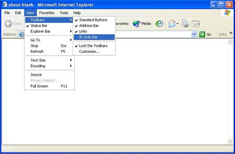Toggle Standard Buttons toolbar

(94, 20)
